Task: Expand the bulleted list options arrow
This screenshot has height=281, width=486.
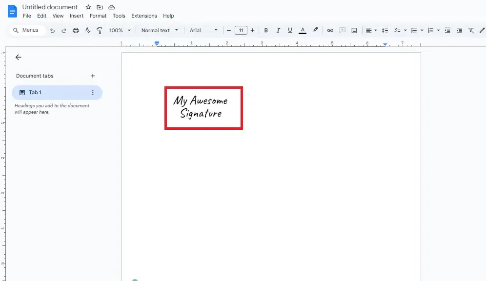Action: [x=422, y=30]
